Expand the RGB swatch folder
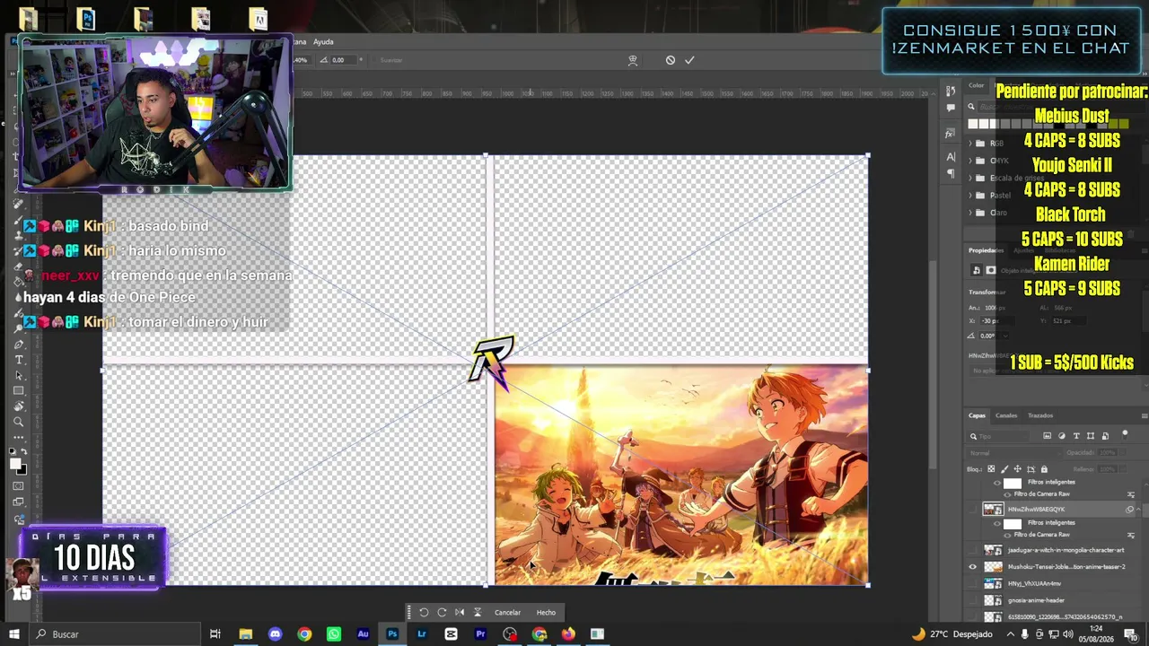The width and height of the screenshot is (1149, 646). 970,144
